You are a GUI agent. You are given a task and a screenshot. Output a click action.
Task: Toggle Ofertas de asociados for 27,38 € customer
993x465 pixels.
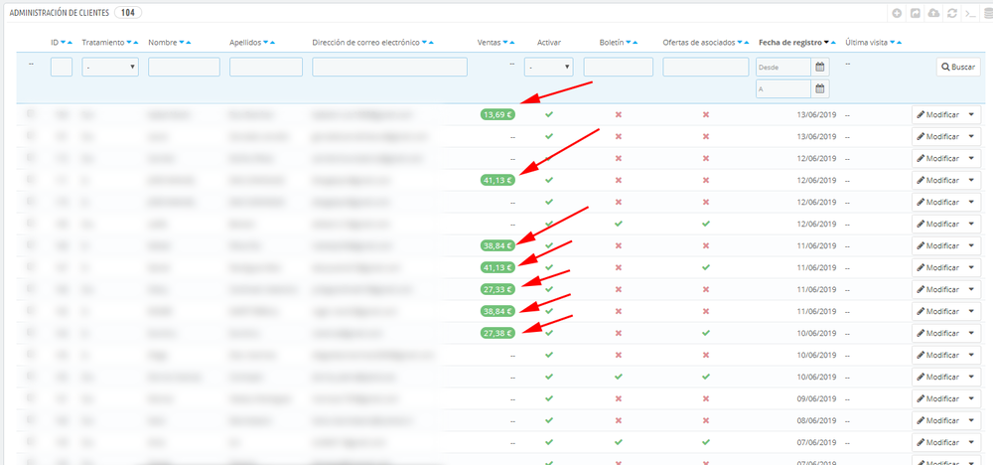pyautogui.click(x=706, y=333)
